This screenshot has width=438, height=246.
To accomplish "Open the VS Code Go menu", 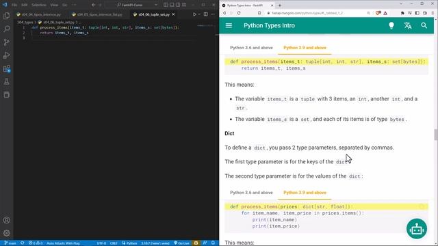I will [x=64, y=5].
